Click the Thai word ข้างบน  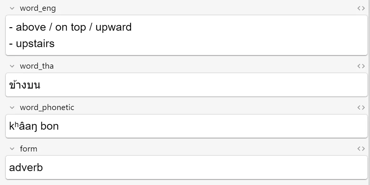25,85
